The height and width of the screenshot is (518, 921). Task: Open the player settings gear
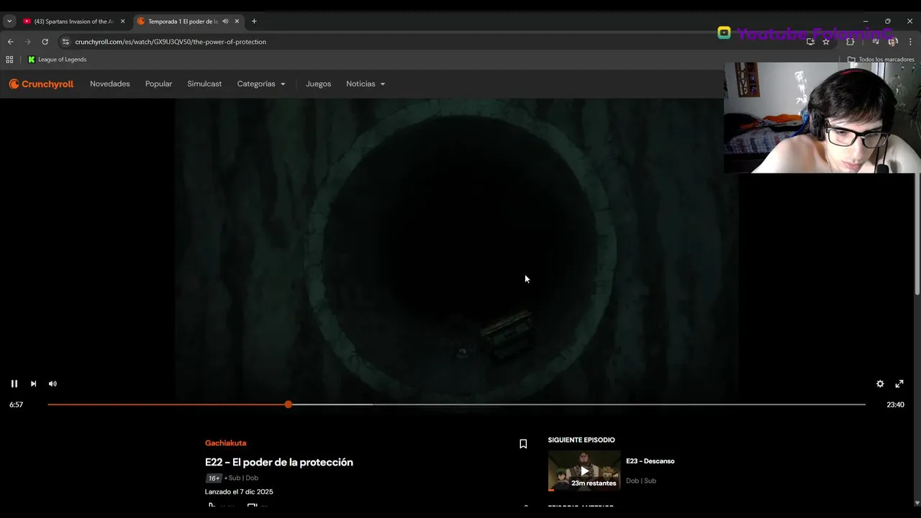click(x=880, y=383)
